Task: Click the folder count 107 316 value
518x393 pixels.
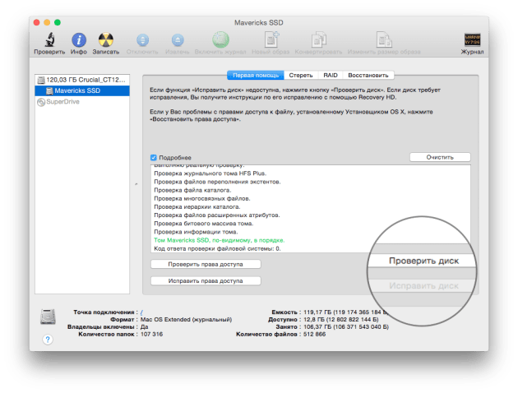Action: click(151, 335)
